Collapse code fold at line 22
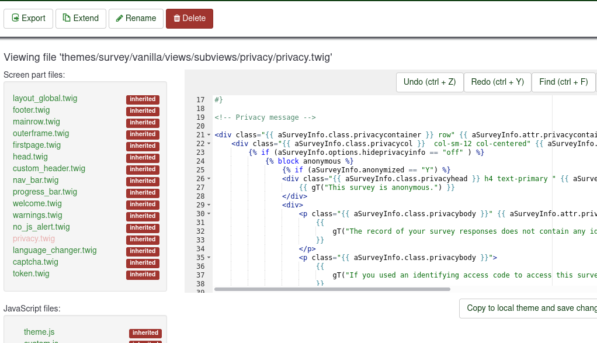Screen dimensions: 597x343 (x=209, y=144)
